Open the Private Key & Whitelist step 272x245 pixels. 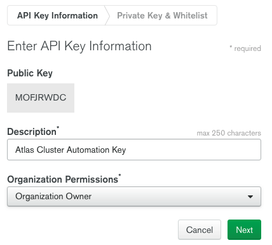point(162,15)
